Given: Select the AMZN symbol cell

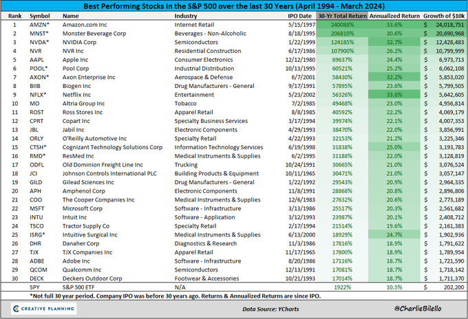Looking at the screenshot, I should 39,25.
